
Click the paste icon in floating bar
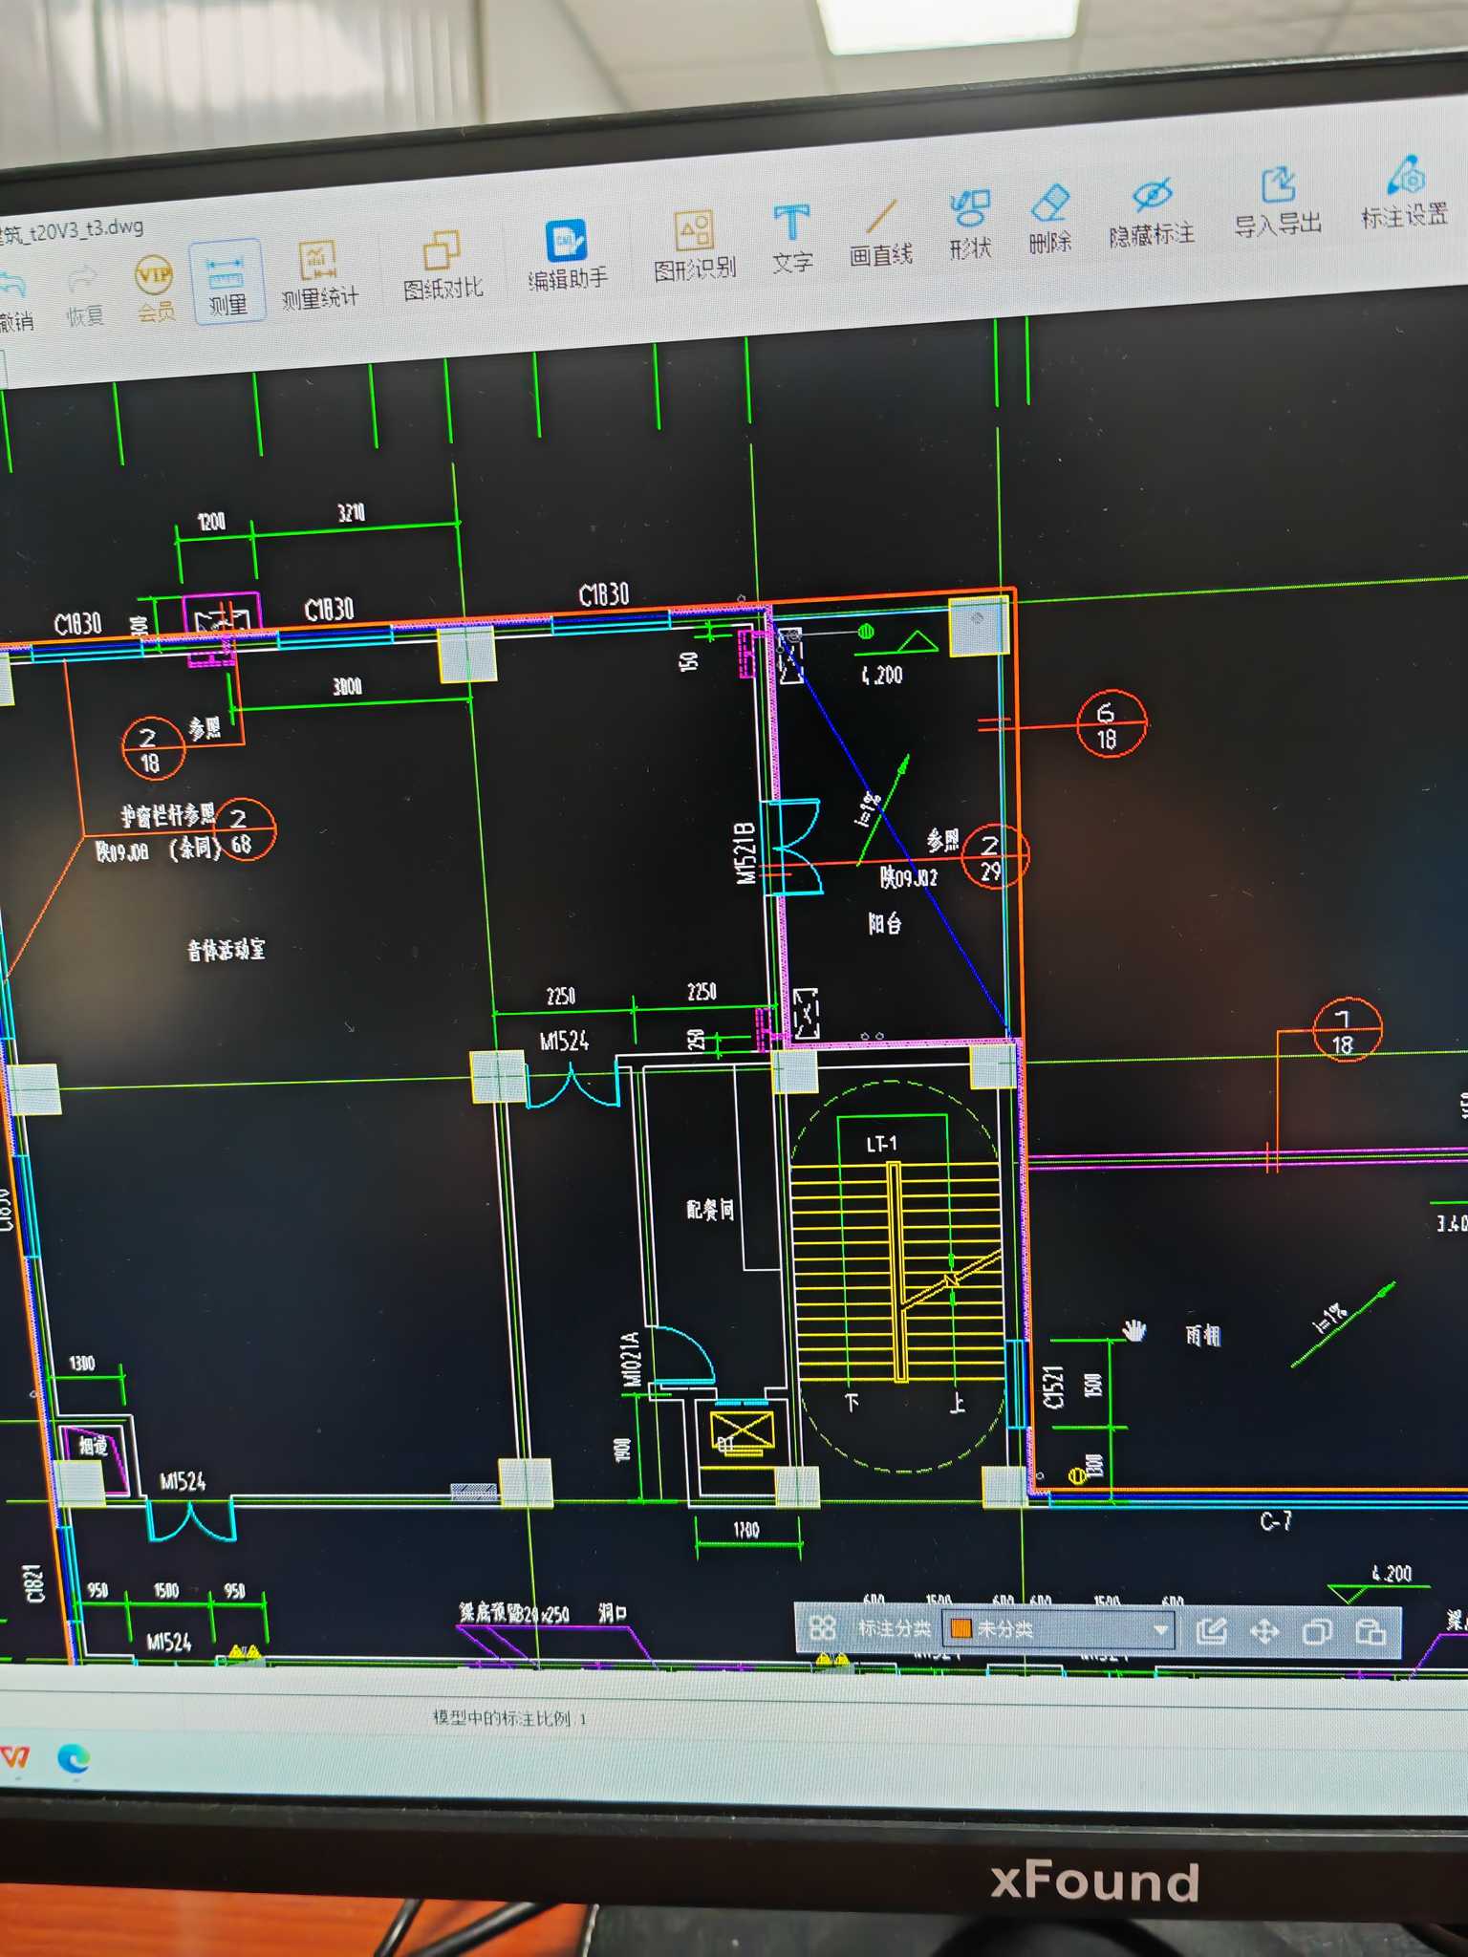(1371, 1631)
